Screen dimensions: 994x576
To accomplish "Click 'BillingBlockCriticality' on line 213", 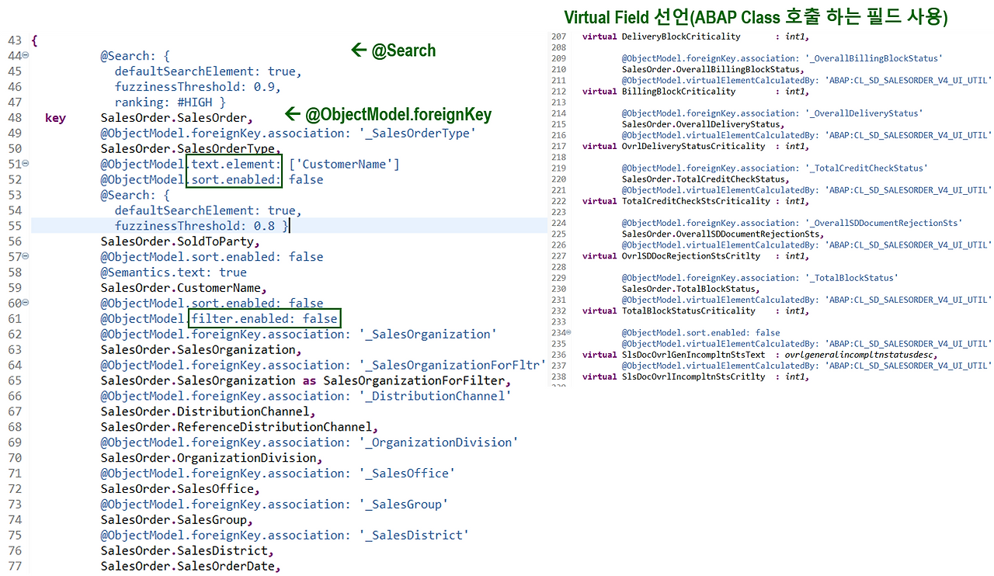I will (679, 92).
